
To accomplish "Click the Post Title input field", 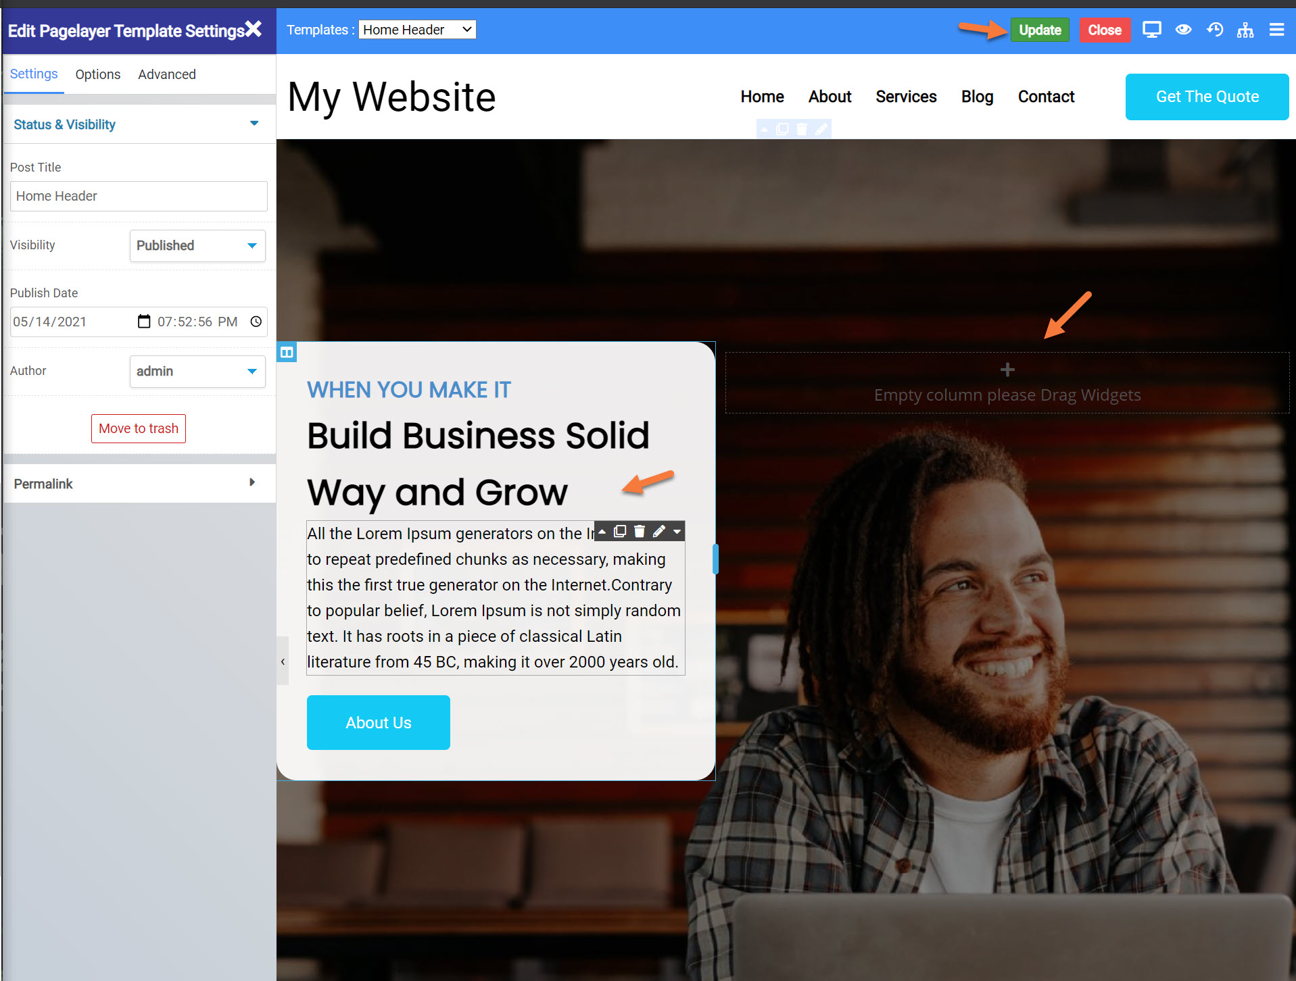I will tap(139, 197).
